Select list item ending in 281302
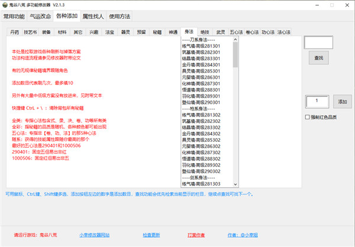 (207, 115)
